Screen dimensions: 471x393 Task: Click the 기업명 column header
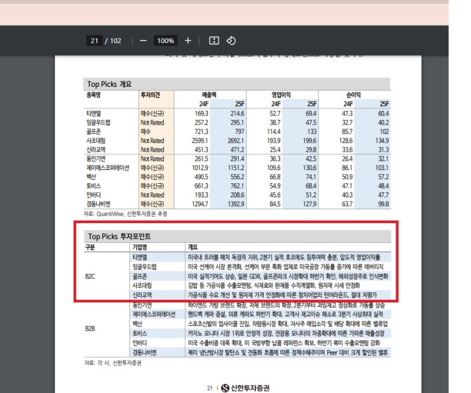click(139, 247)
